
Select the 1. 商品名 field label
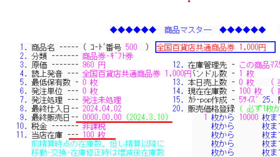click(37, 47)
